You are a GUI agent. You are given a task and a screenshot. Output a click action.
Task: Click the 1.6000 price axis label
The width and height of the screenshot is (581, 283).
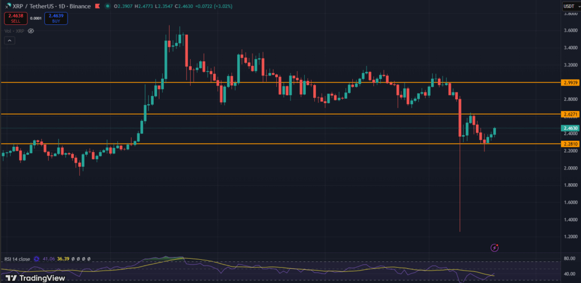pyautogui.click(x=570, y=202)
